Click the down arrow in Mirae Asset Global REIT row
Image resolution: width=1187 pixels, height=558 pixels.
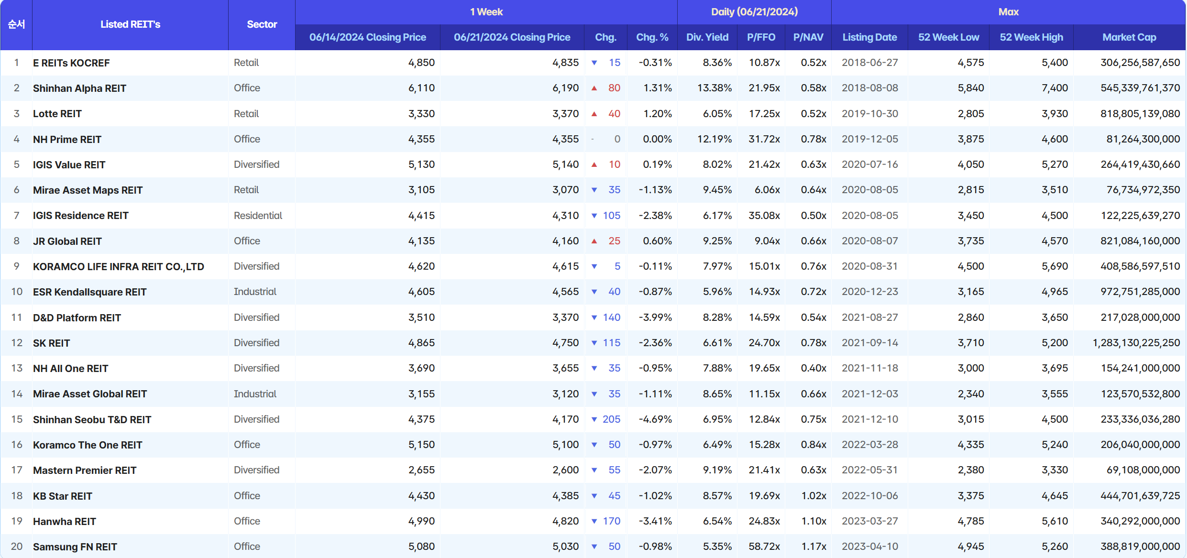coord(594,394)
